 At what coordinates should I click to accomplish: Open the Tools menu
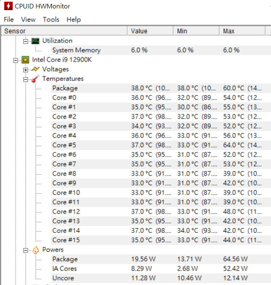[x=51, y=19]
